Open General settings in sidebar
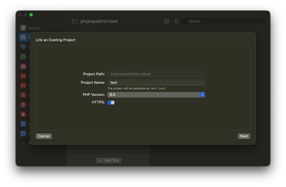The width and height of the screenshot is (286, 187). [x=30, y=28]
